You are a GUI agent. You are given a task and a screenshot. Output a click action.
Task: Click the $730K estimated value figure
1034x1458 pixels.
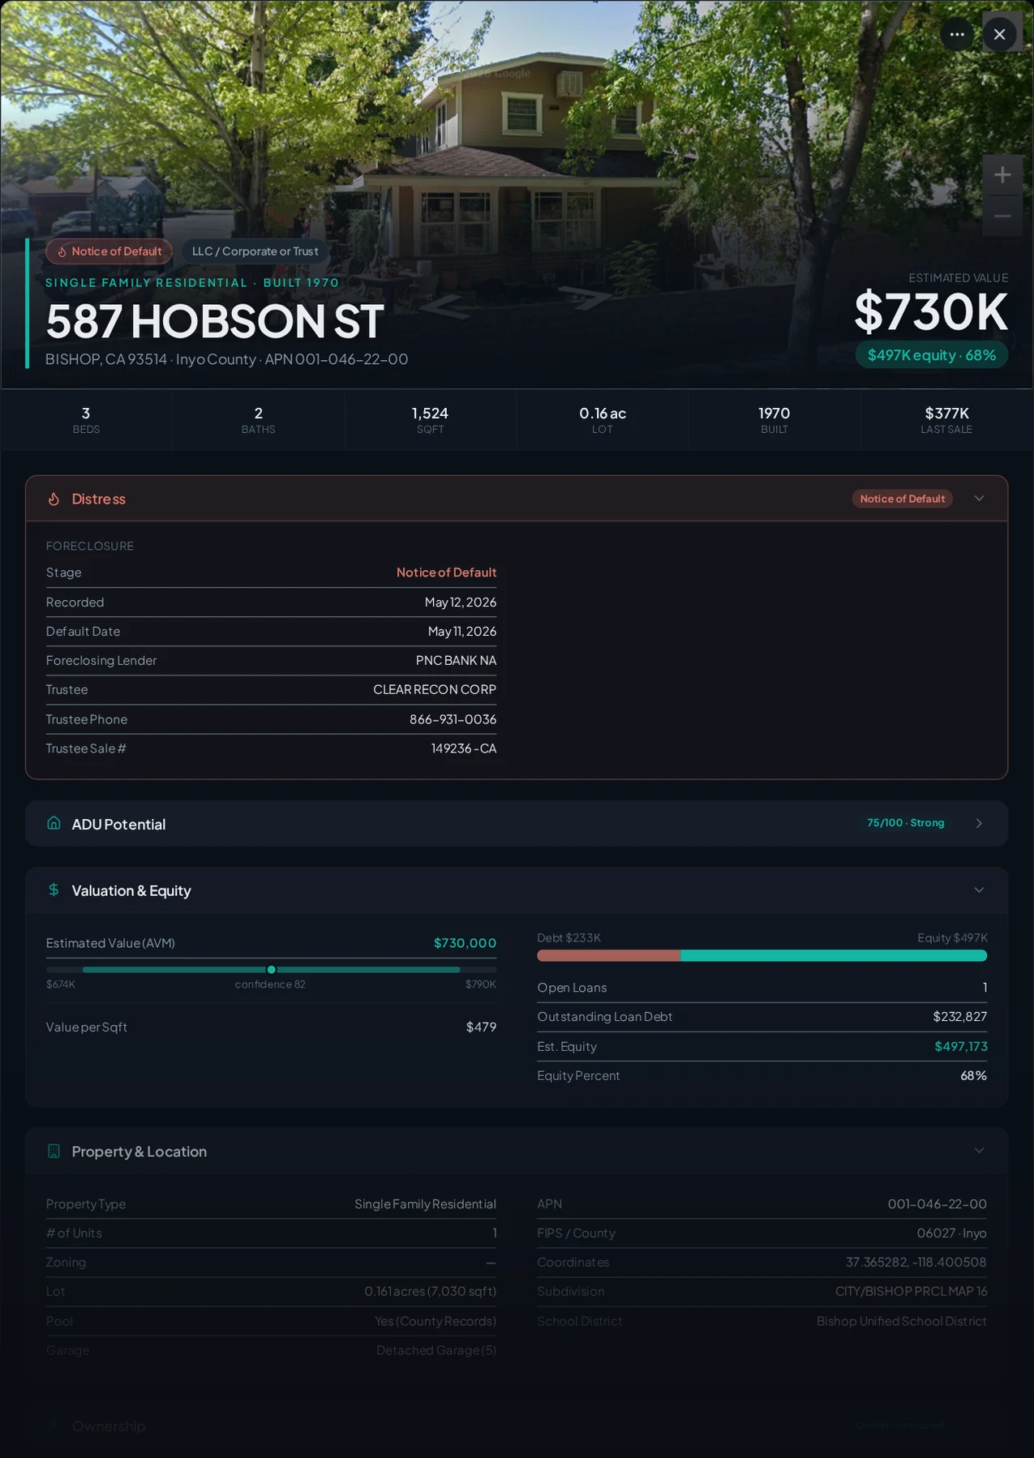[931, 312]
